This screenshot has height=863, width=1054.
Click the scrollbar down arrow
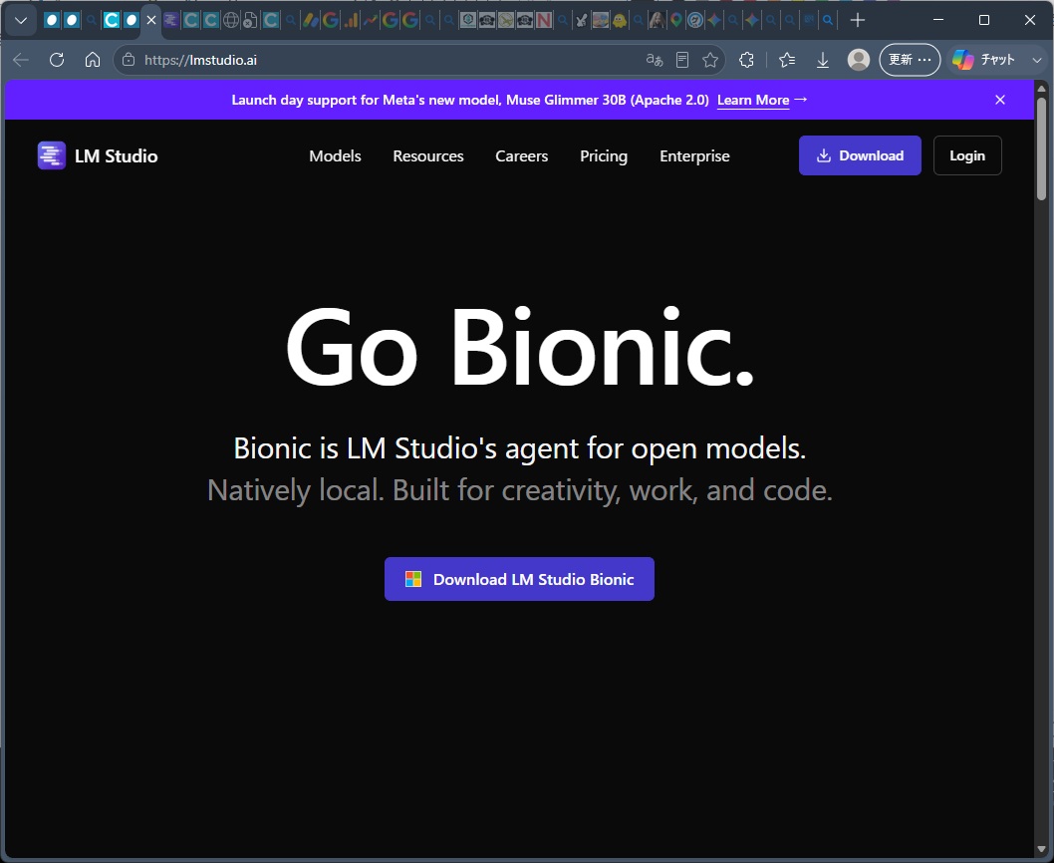pyautogui.click(x=1041, y=849)
